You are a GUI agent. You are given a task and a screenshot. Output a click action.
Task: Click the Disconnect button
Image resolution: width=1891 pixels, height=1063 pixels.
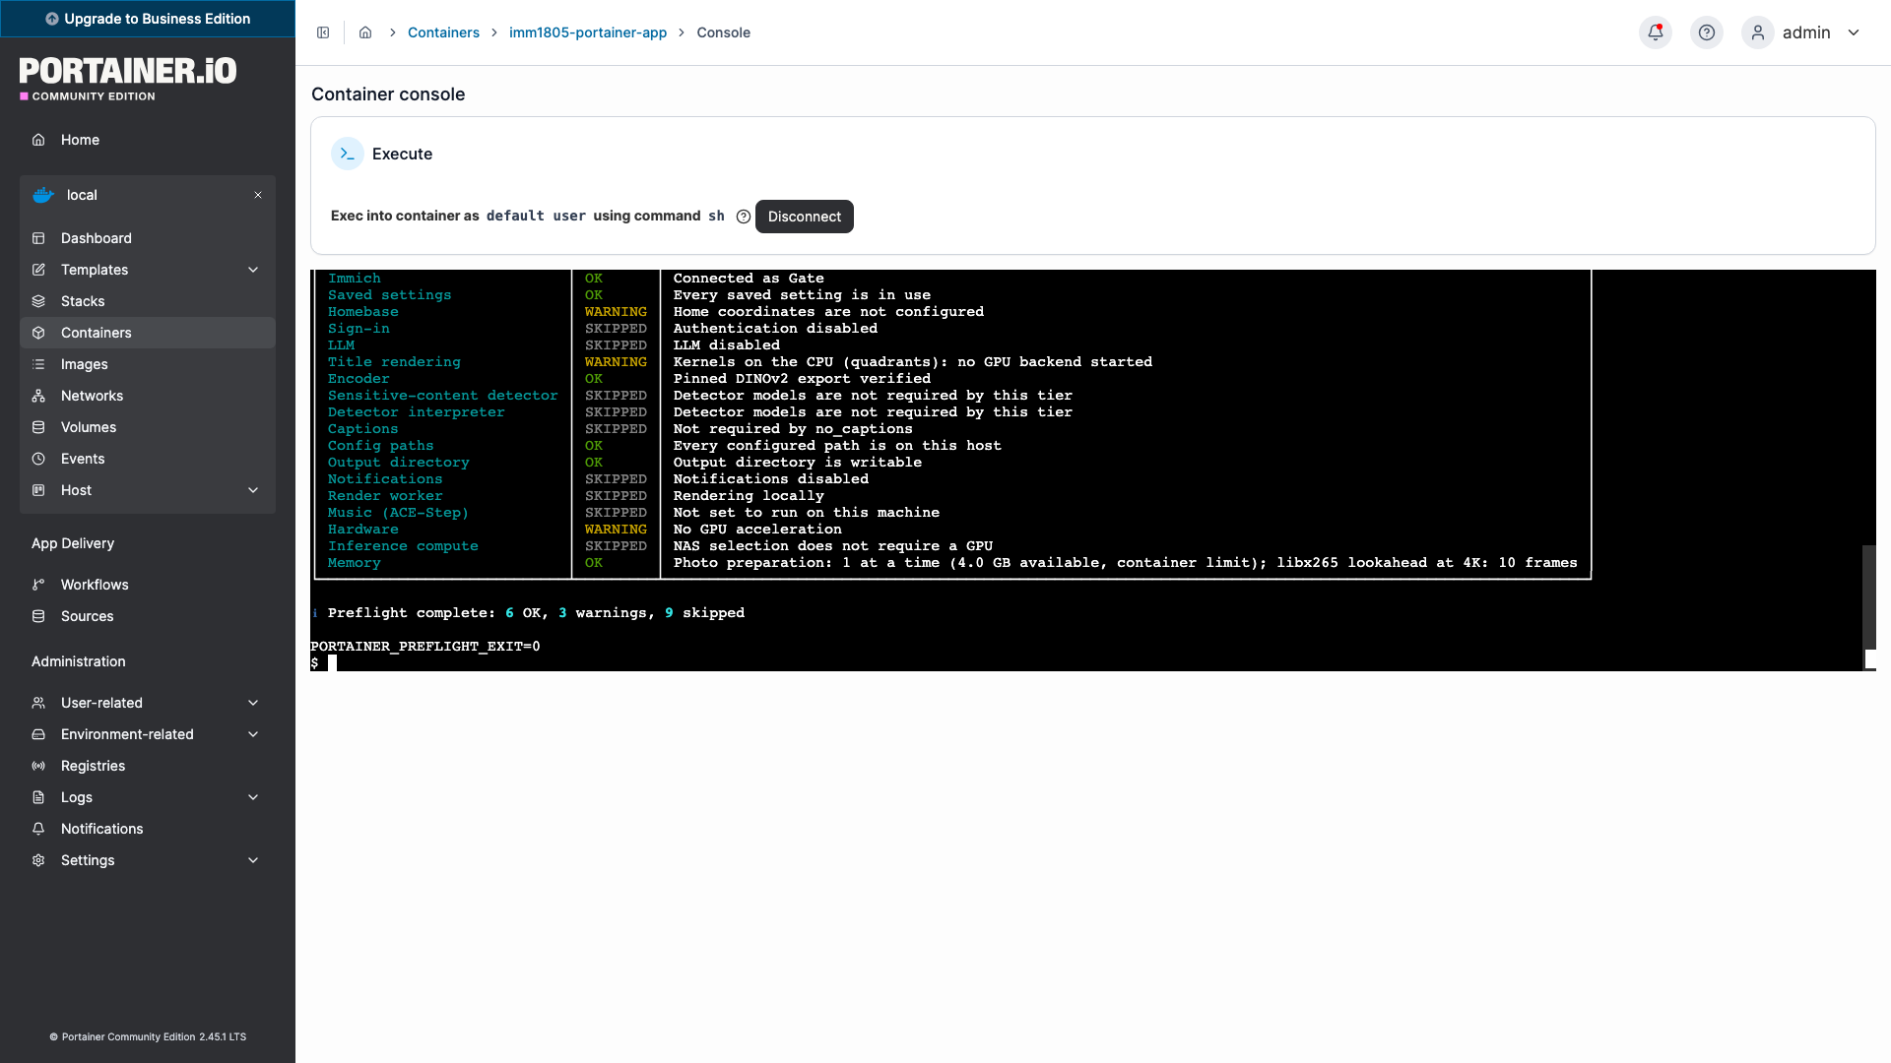805,217
